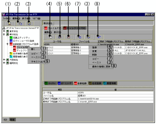The width and height of the screenshot is (156, 124).
Task: Select the 東京本社 host in the tree
Action: coord(14,31)
